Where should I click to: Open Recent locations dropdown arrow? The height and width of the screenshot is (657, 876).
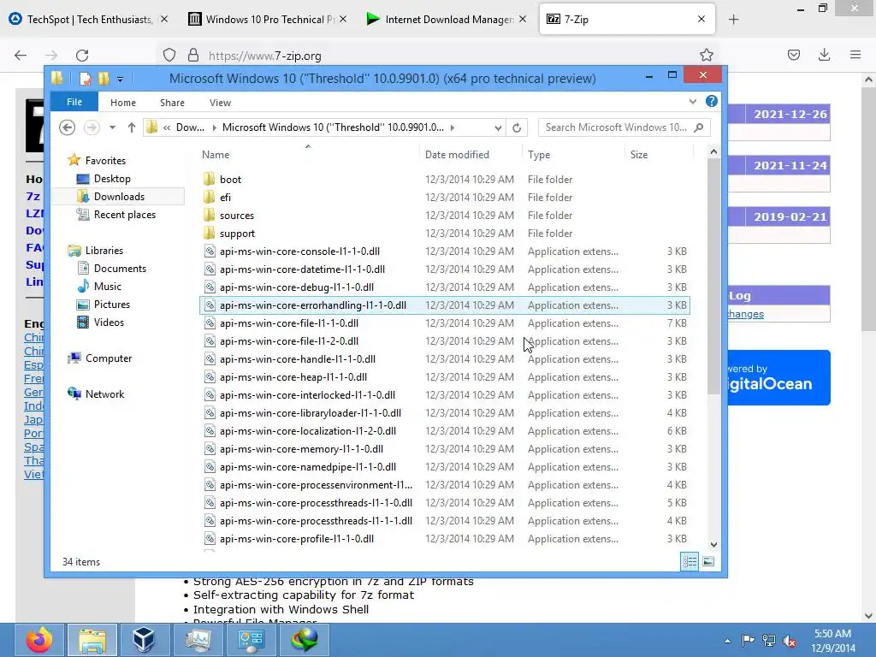pyautogui.click(x=112, y=127)
